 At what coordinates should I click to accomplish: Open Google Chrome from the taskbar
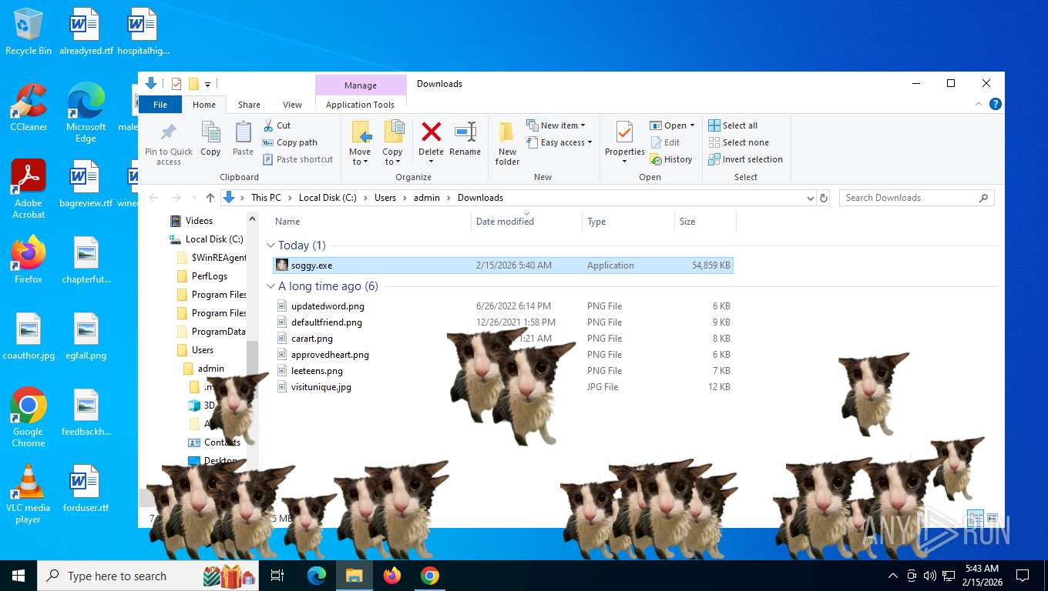click(x=430, y=576)
